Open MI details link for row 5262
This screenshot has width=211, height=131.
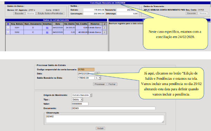tap(47, 32)
